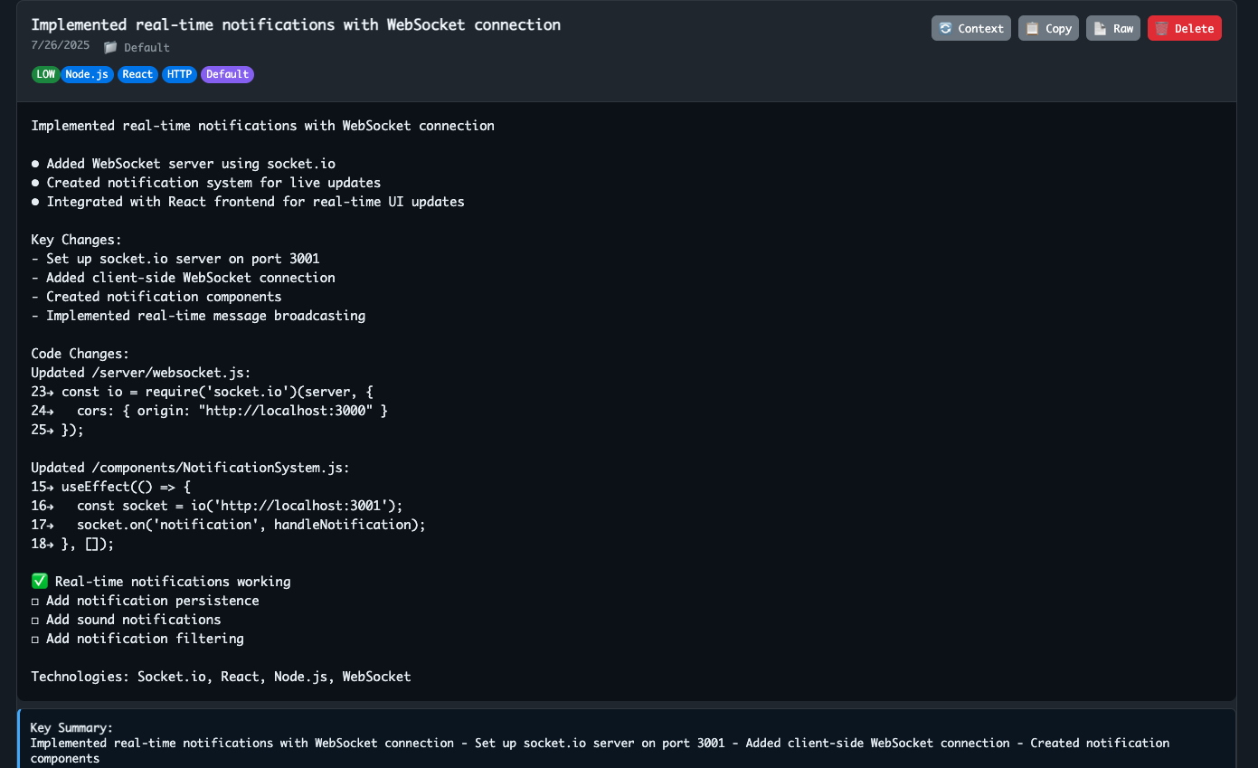Click the 'Key Changes:' heading
Viewport: 1258px width, 768px height.
point(76,240)
